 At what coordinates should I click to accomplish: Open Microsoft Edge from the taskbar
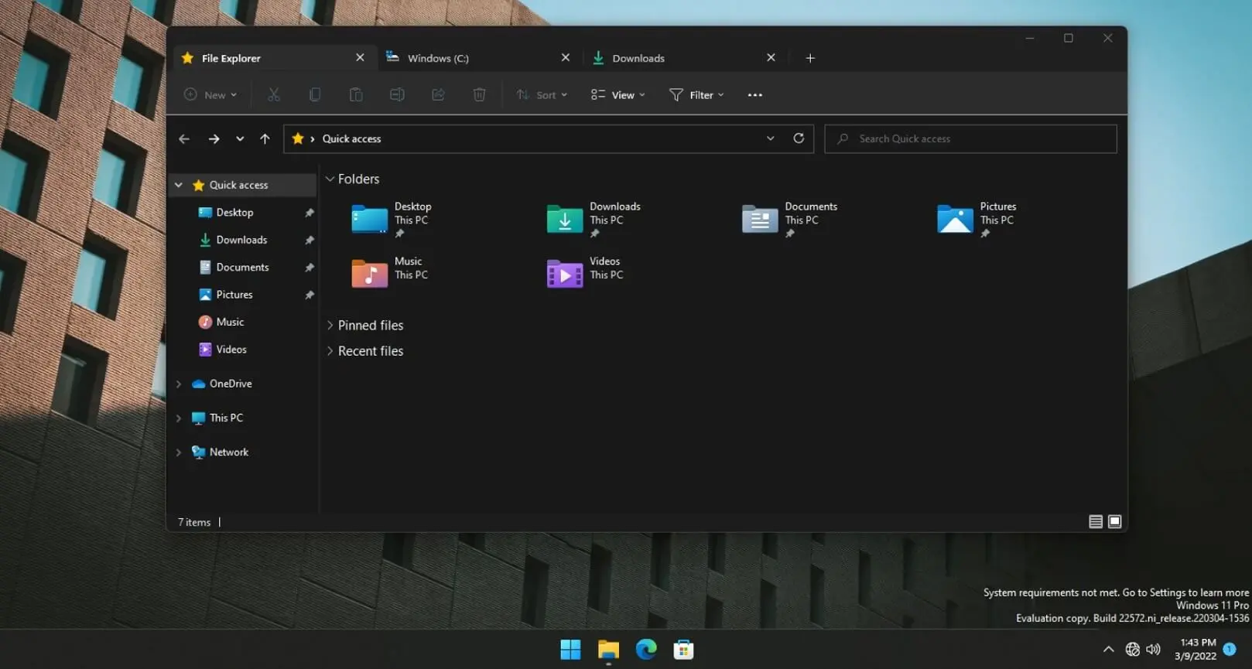click(x=646, y=650)
